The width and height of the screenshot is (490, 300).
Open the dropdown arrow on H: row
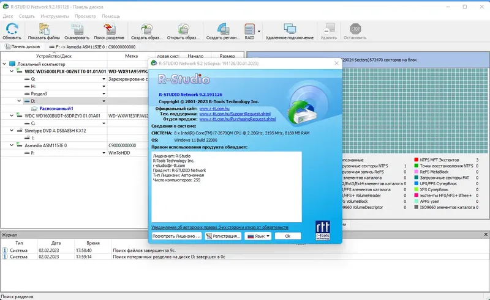104,86
